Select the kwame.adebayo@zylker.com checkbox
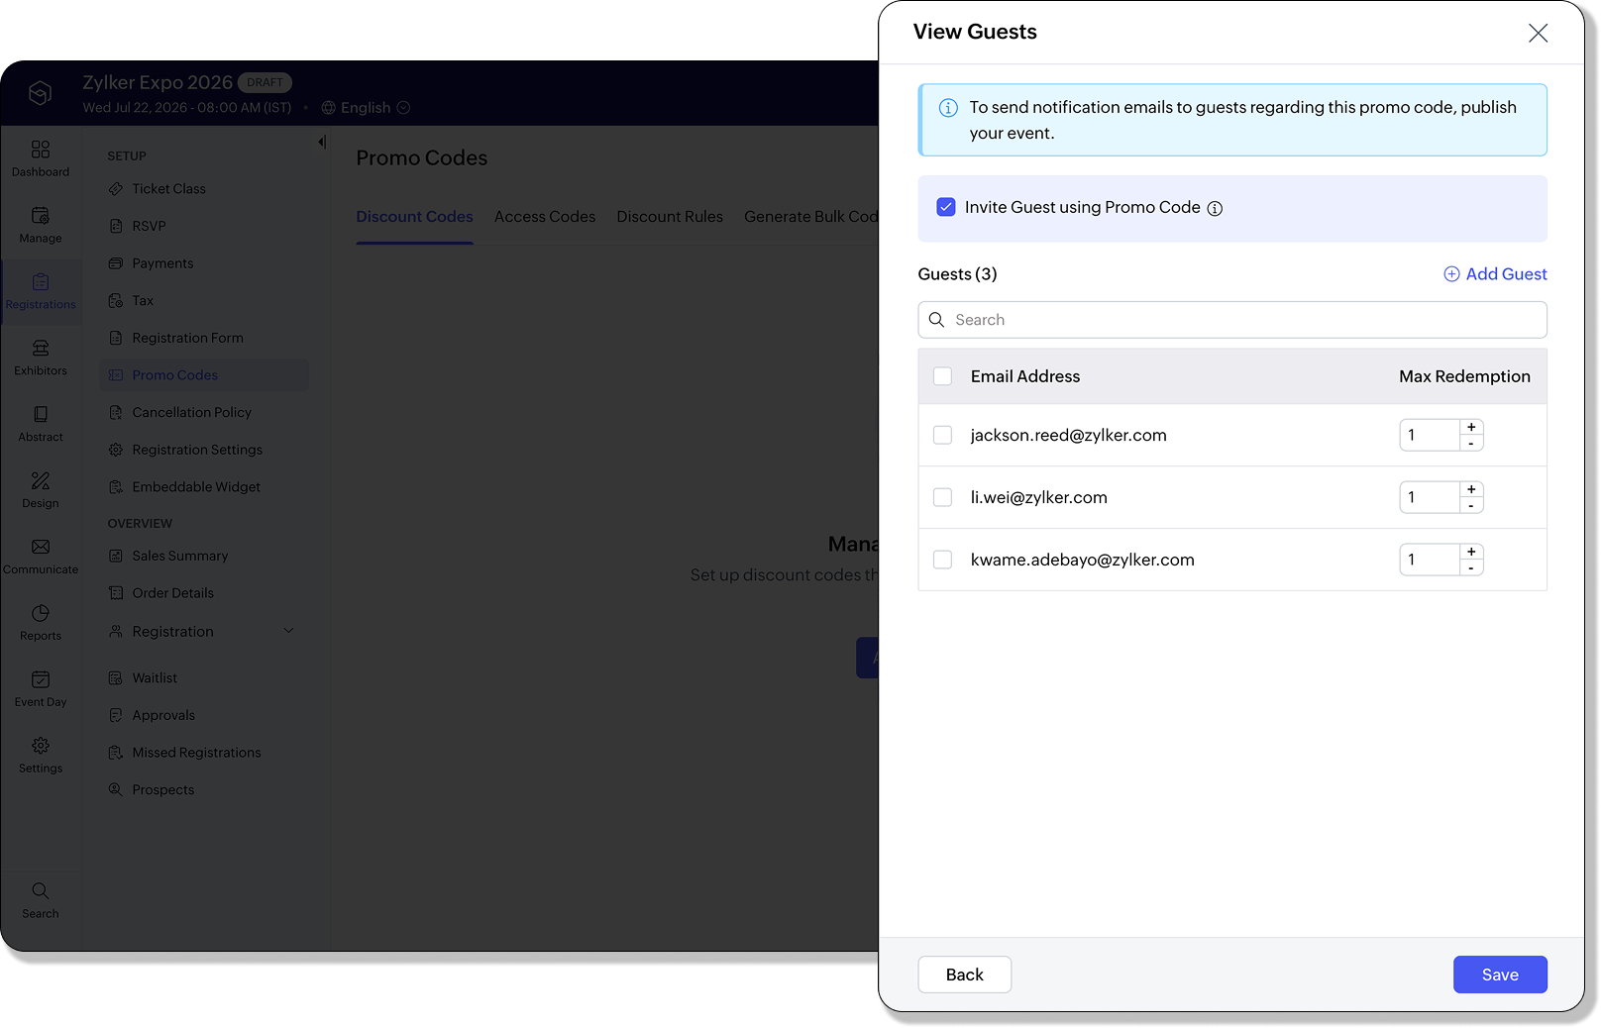The width and height of the screenshot is (1601, 1028). pos(943,560)
